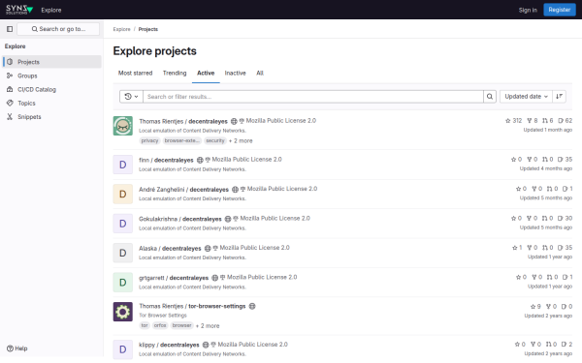
Task: Open Thomas Rientjes / tor-browser-settings project
Action: click(192, 306)
